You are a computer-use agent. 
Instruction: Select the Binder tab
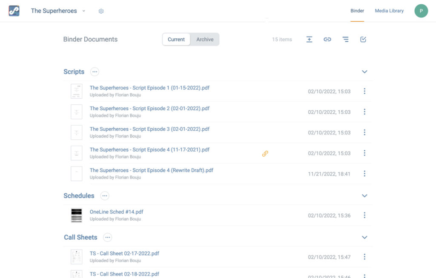click(x=357, y=11)
